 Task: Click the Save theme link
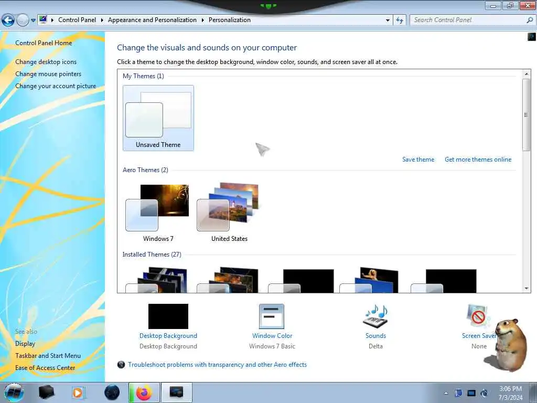coord(418,160)
